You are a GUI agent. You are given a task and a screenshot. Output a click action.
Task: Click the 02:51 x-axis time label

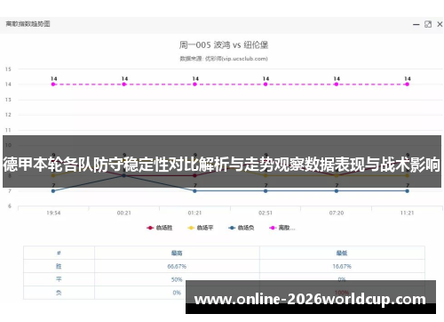(266, 213)
